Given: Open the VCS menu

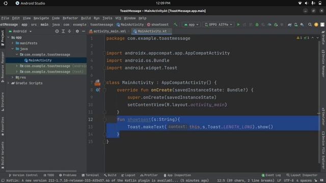Looking at the screenshot, I should pos(118,18).
